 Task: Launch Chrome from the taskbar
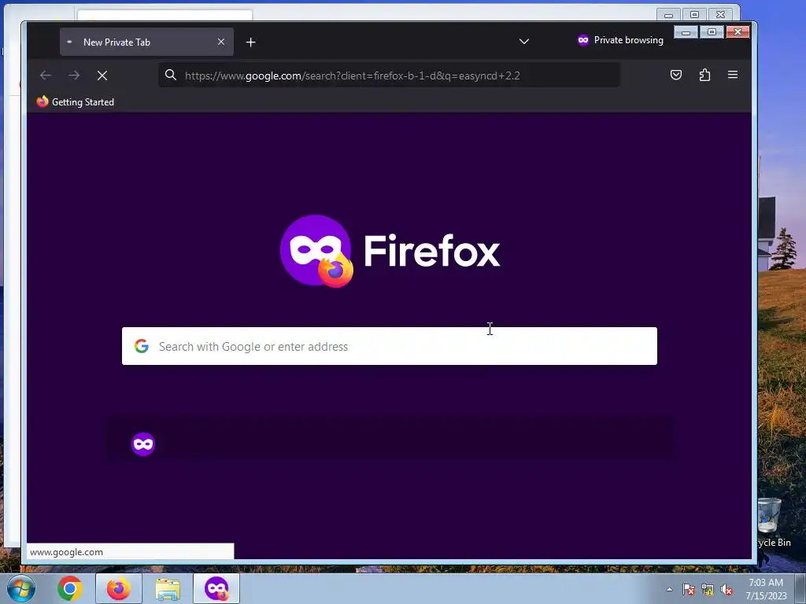(70, 588)
